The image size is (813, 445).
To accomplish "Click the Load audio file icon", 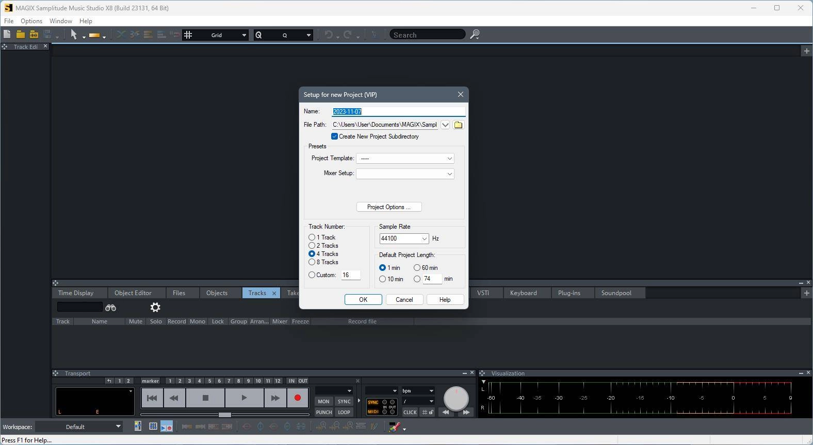I will (x=34, y=35).
